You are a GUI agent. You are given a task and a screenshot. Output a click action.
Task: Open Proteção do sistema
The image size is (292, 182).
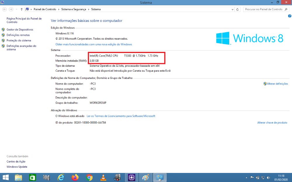tap(19, 40)
